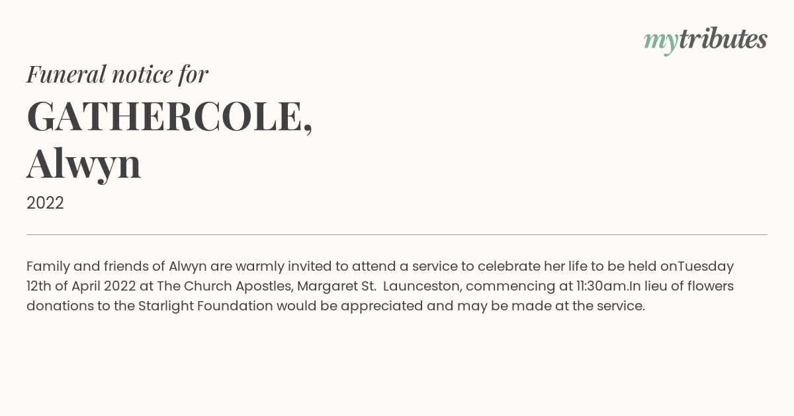Select the year 2022 text
This screenshot has height=416, width=794.
pyautogui.click(x=45, y=203)
